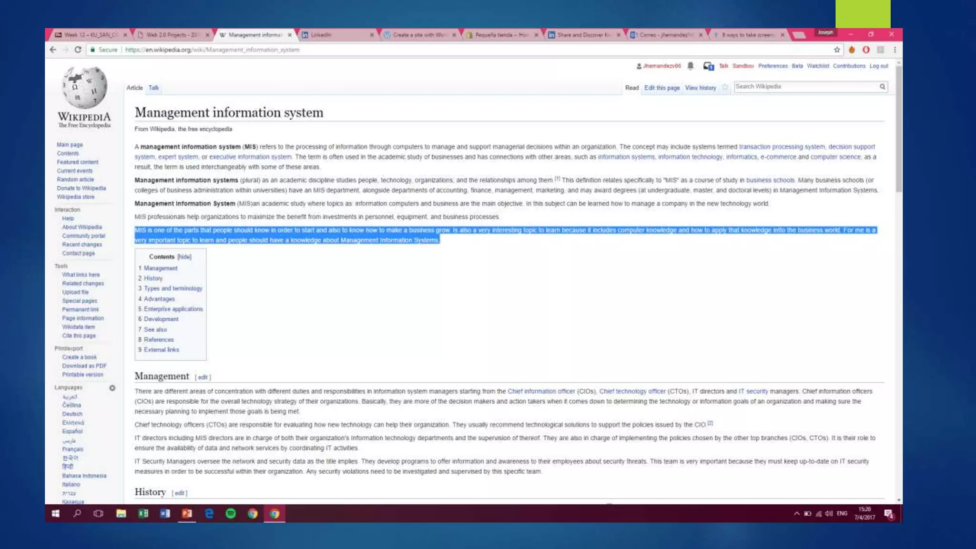Bookmark page with address bar star
976x549 pixels.
837,50
